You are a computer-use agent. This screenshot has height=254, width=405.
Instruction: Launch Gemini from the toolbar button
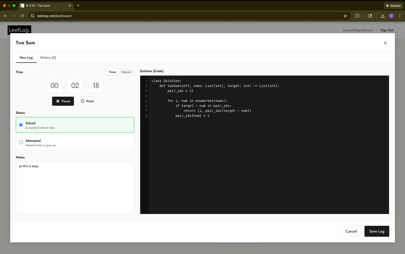pos(393,6)
